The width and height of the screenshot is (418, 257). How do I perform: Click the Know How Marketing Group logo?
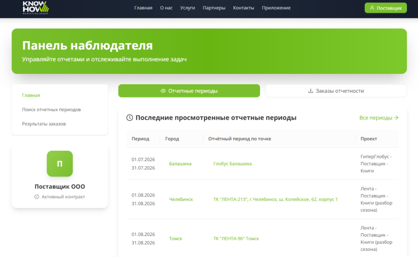[x=36, y=8]
